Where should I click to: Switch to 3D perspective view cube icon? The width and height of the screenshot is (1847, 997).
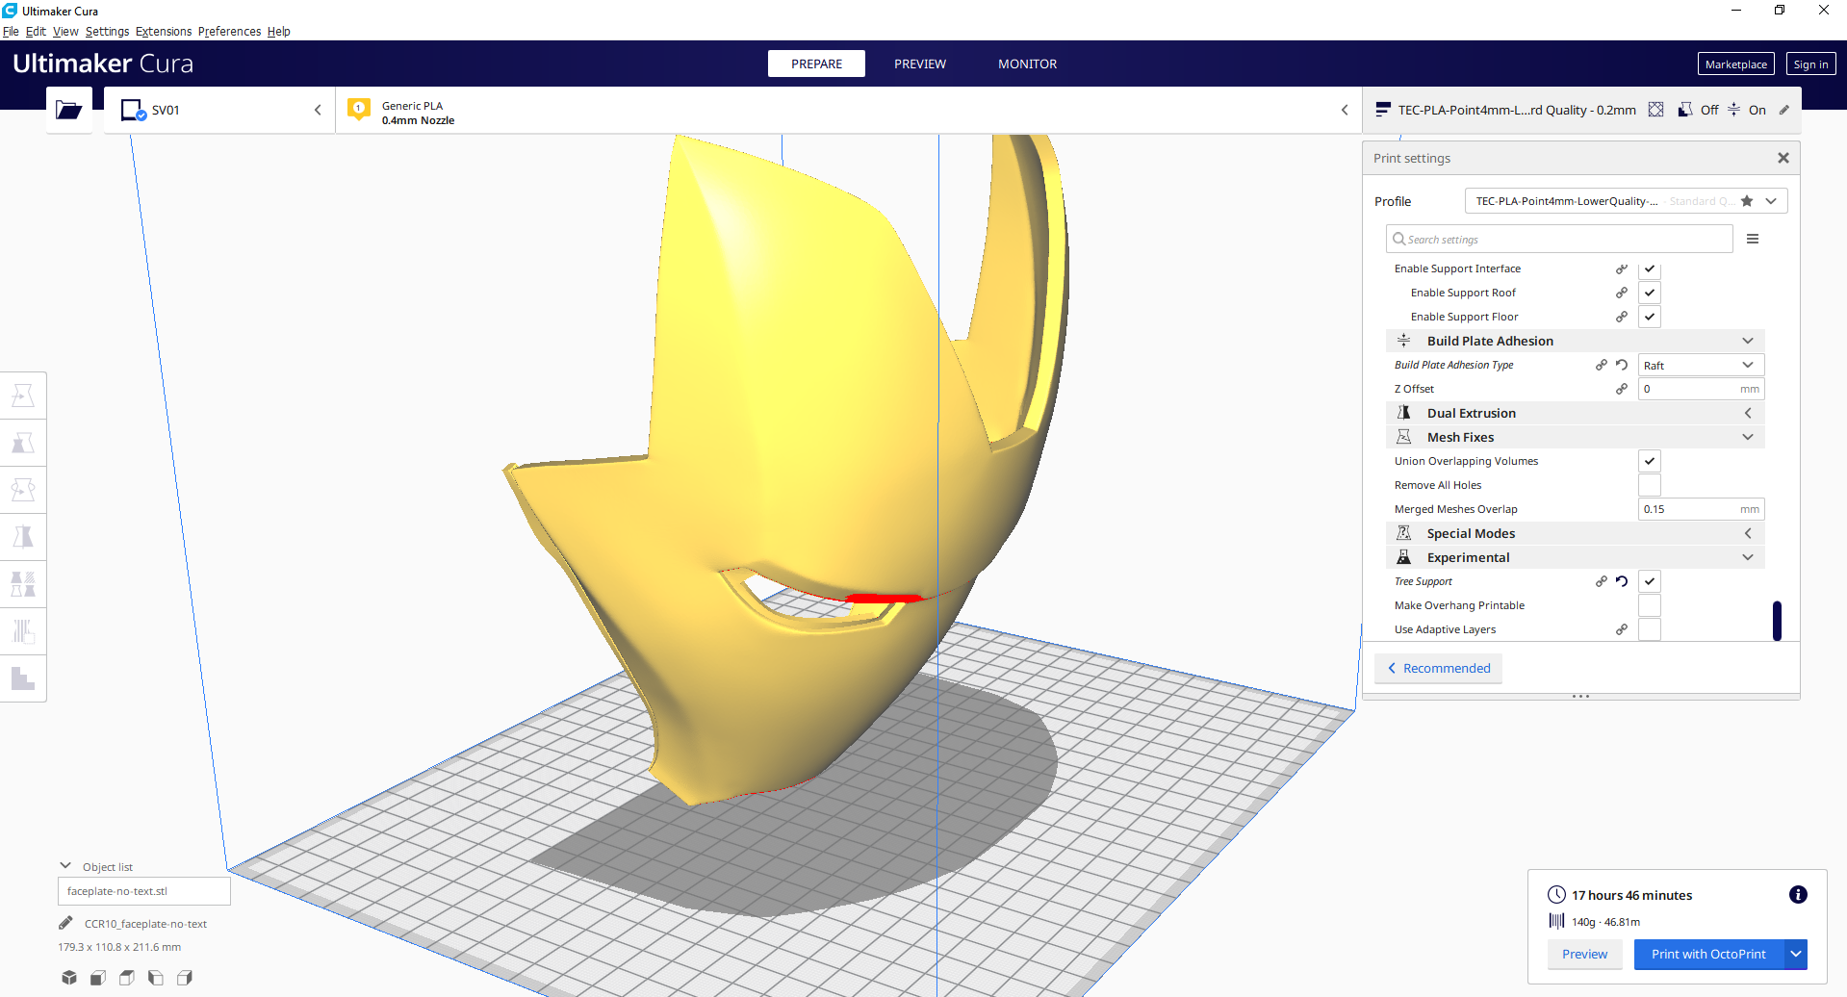point(69,978)
